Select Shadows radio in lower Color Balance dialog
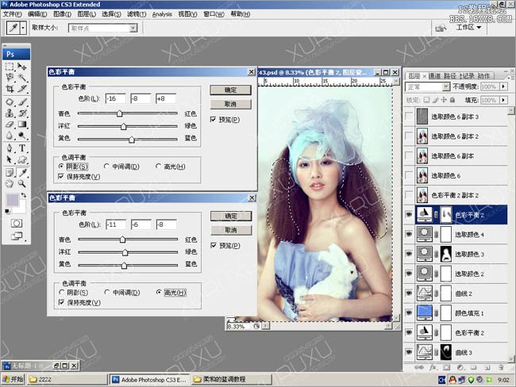516x387 pixels. [x=62, y=292]
